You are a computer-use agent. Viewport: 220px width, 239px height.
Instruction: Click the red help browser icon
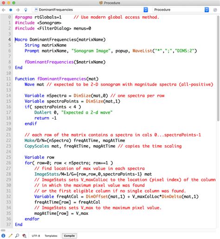coord(24,236)
